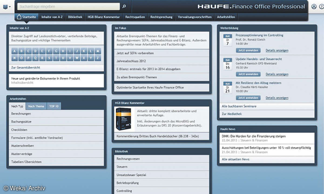
Task: Click the HGB Bilanz Kommentar book cover
Action: tap(123, 120)
